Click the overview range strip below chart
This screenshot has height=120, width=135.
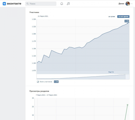[x=83, y=77]
